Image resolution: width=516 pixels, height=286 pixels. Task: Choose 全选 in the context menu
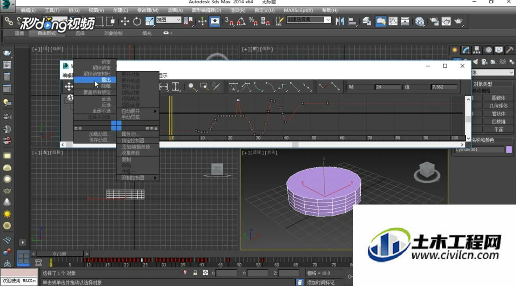95,99
